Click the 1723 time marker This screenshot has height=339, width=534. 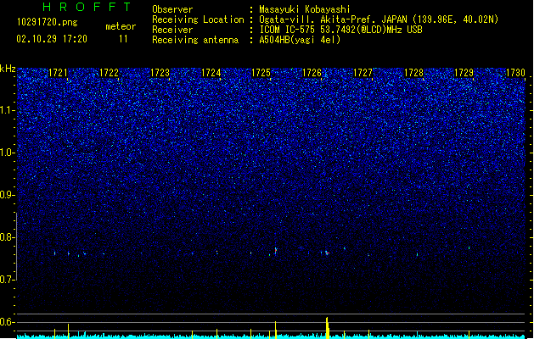160,73
